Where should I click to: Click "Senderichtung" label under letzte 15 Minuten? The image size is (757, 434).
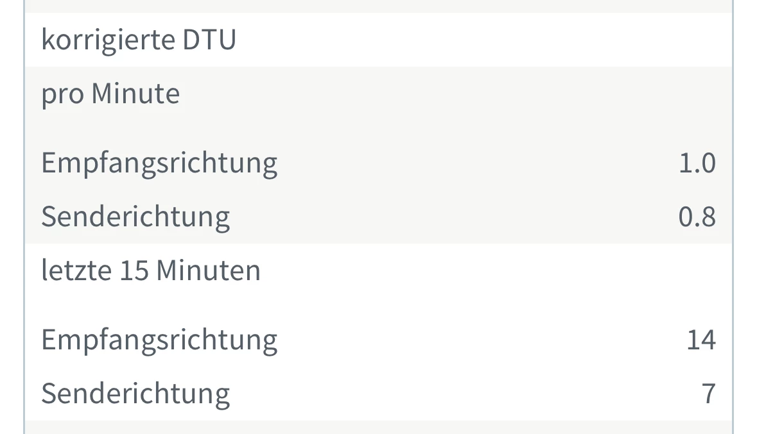click(x=135, y=394)
